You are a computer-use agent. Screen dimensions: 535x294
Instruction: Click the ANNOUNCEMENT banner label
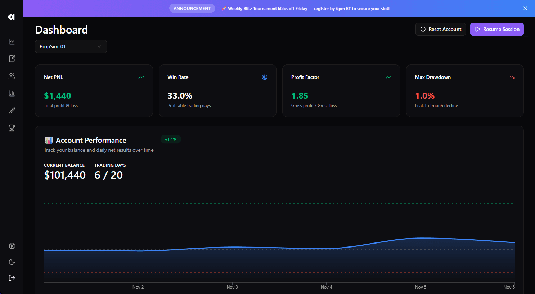pyautogui.click(x=192, y=8)
